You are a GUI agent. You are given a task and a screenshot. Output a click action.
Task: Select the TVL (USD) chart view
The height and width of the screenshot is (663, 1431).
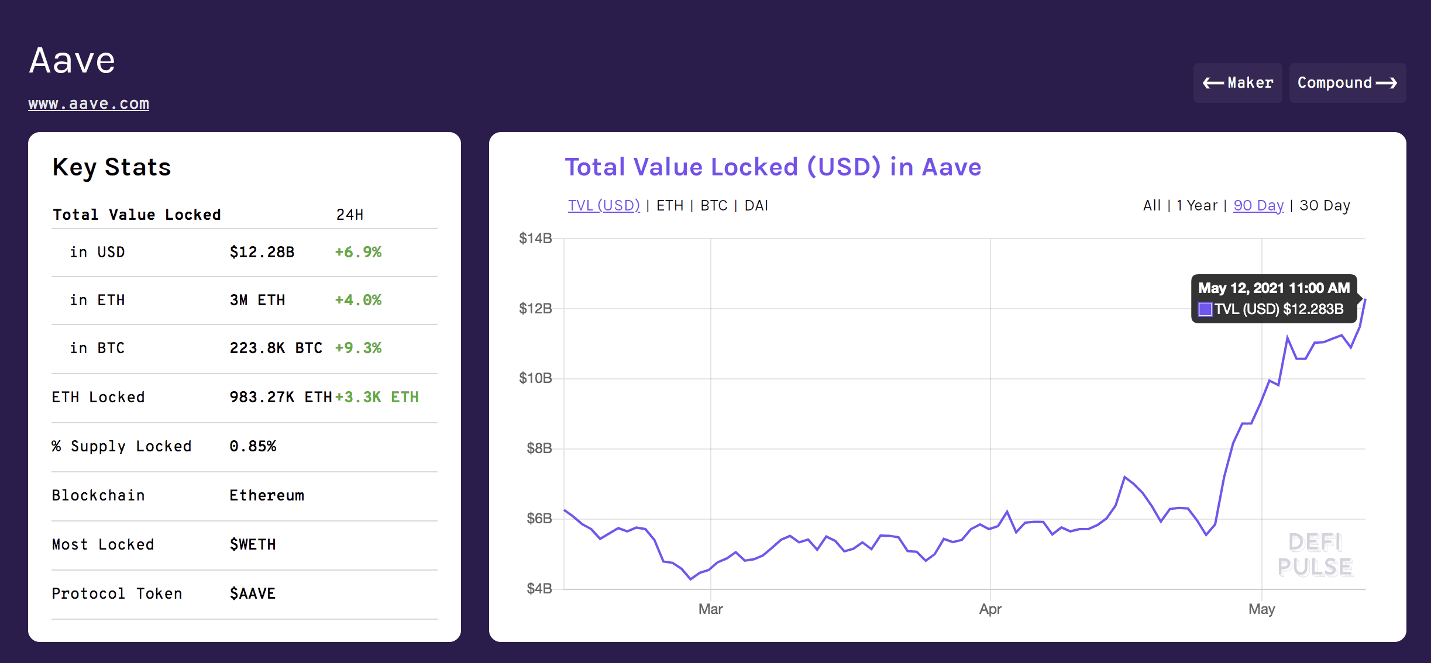tap(604, 206)
